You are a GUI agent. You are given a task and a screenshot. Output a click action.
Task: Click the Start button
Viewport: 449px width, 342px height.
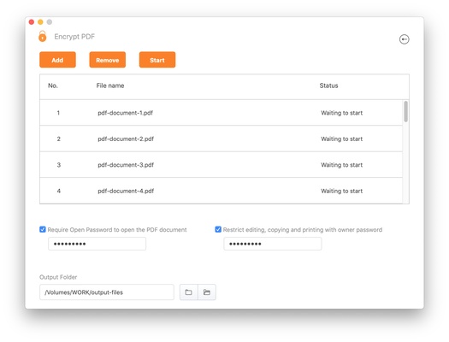[157, 60]
